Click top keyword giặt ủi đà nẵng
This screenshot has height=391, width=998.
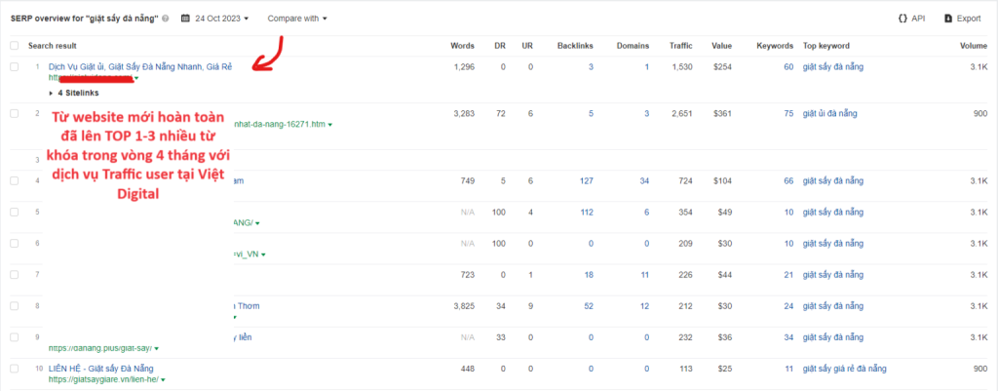click(834, 114)
